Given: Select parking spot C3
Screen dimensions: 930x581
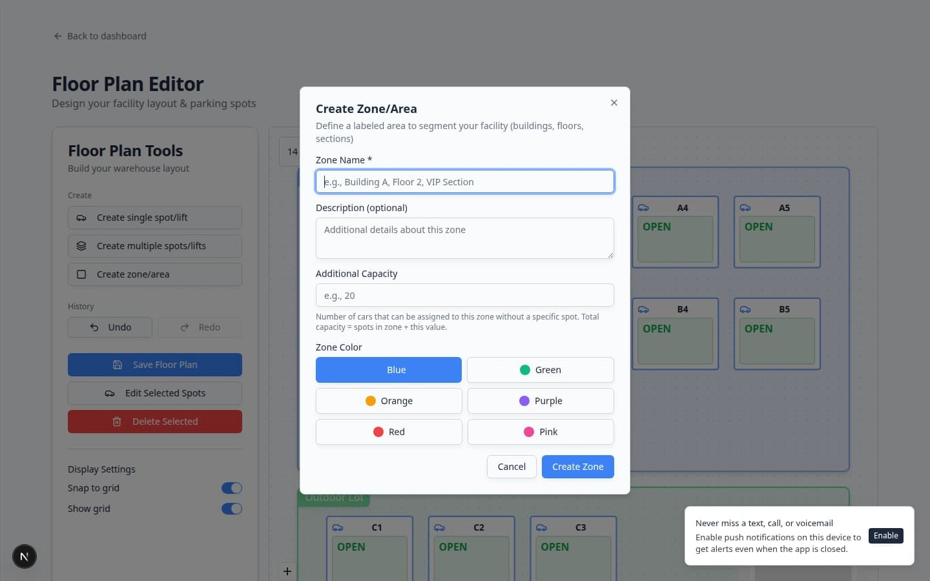Looking at the screenshot, I should [x=573, y=549].
